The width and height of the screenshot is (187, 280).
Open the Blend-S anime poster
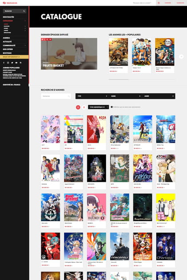click(97, 207)
